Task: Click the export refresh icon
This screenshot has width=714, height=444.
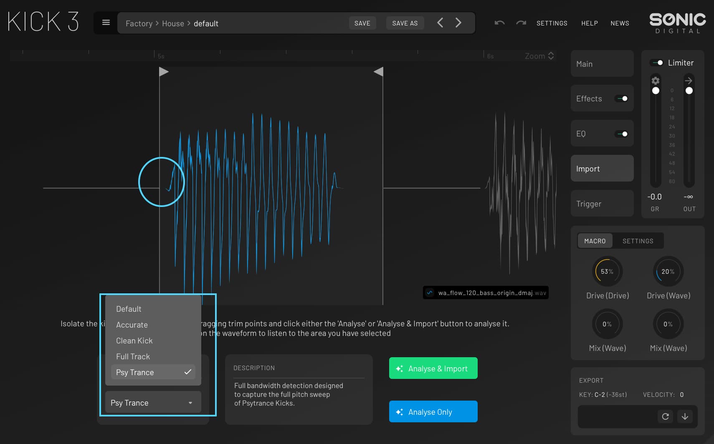Action: tap(665, 416)
